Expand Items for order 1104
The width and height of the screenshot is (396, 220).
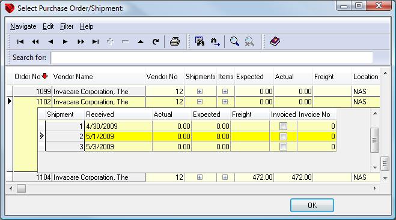click(x=225, y=177)
